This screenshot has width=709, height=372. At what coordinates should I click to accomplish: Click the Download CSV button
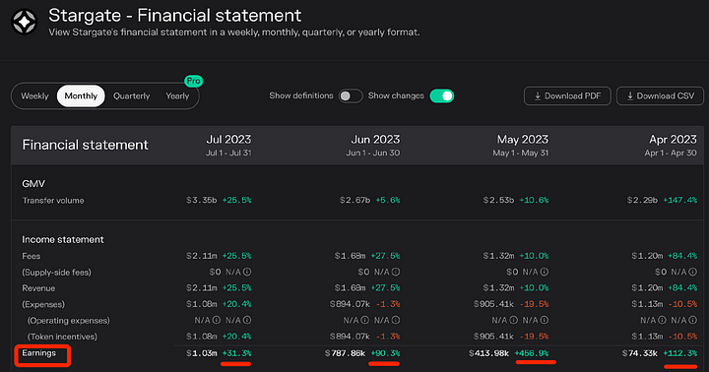660,95
